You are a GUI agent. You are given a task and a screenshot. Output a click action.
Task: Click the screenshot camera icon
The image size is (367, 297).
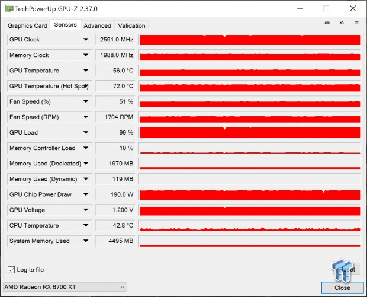click(x=327, y=23)
